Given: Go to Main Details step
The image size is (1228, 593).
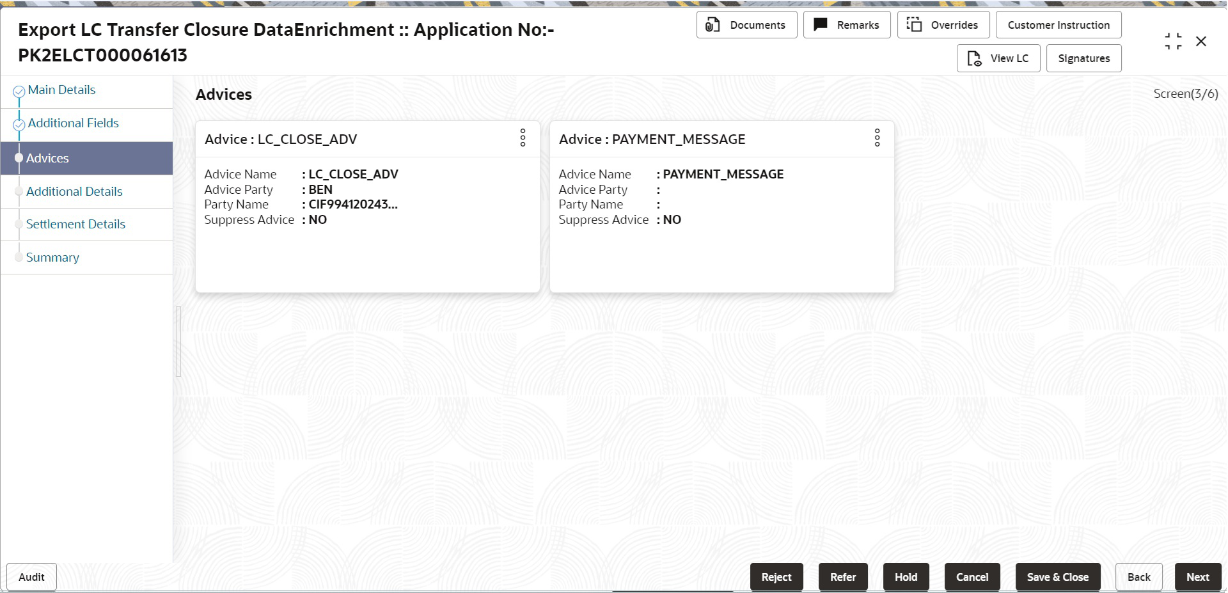Looking at the screenshot, I should tap(61, 90).
